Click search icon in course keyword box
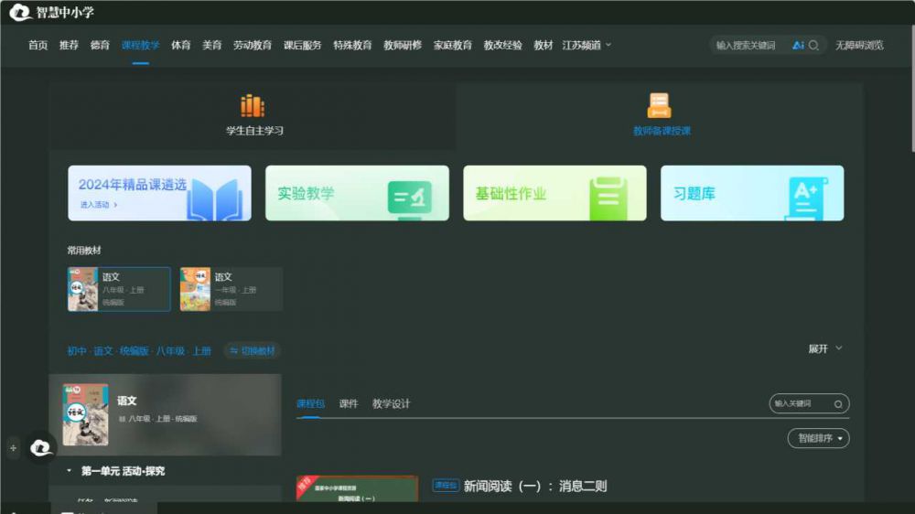 [837, 403]
